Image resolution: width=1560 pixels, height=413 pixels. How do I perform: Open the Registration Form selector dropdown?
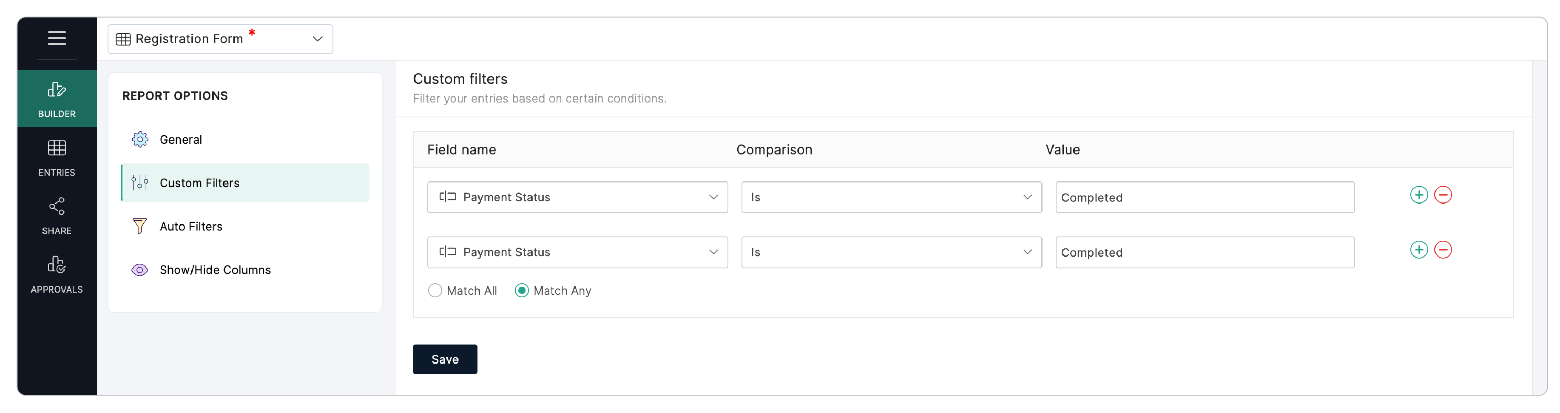click(220, 39)
